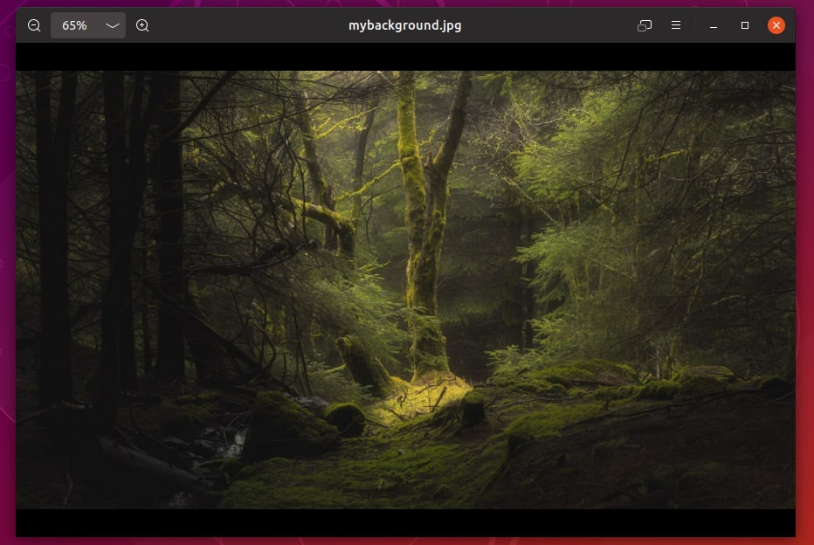Viewport: 814px width, 545px height.
Task: Click the black letterbox bar above the photo
Action: 407,61
